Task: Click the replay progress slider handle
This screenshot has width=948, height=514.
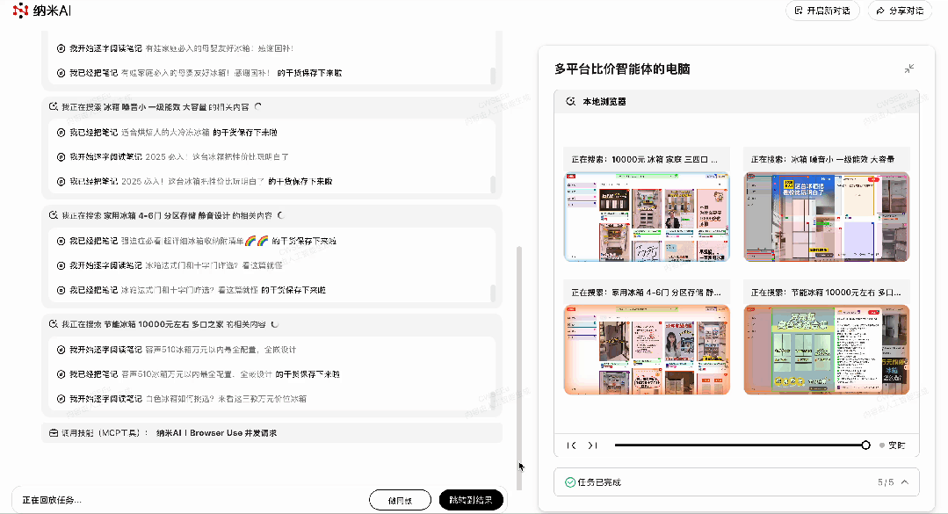Action: click(866, 445)
